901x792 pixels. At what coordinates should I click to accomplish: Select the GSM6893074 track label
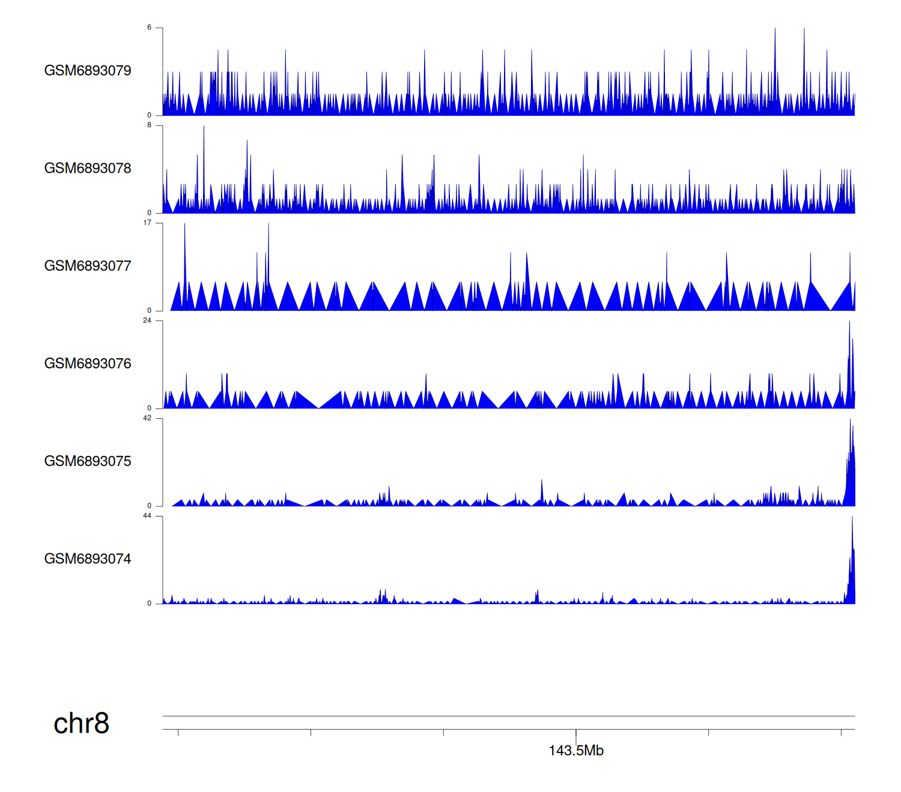click(x=88, y=559)
